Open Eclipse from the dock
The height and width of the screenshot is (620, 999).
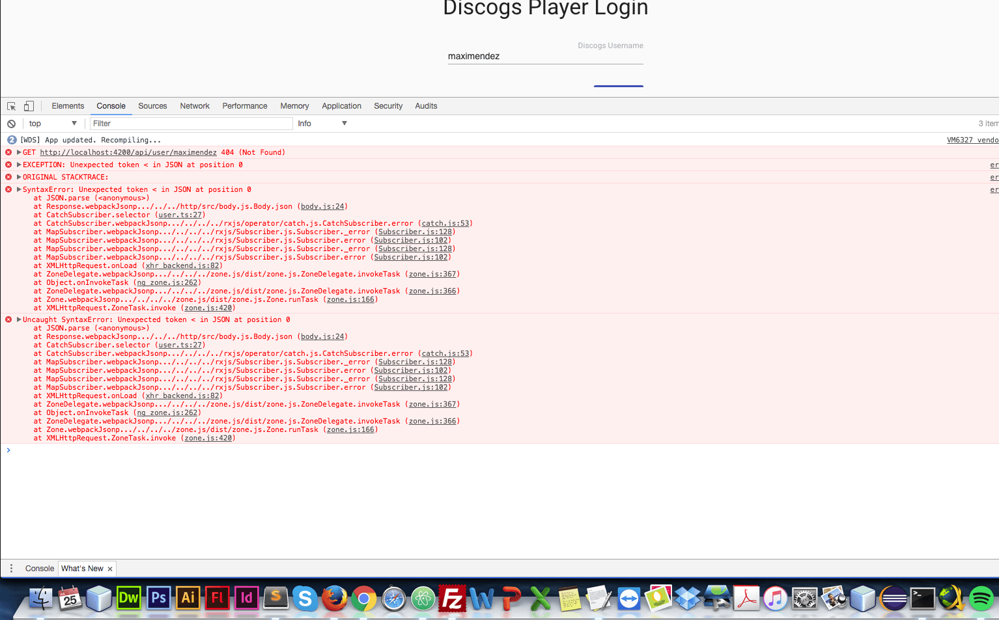[x=893, y=599]
